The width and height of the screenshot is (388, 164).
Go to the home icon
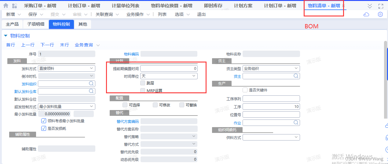(x=6, y=5)
